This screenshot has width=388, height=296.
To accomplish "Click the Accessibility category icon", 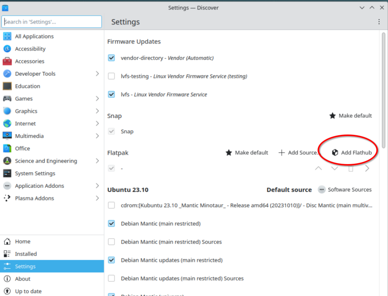I will point(7,49).
